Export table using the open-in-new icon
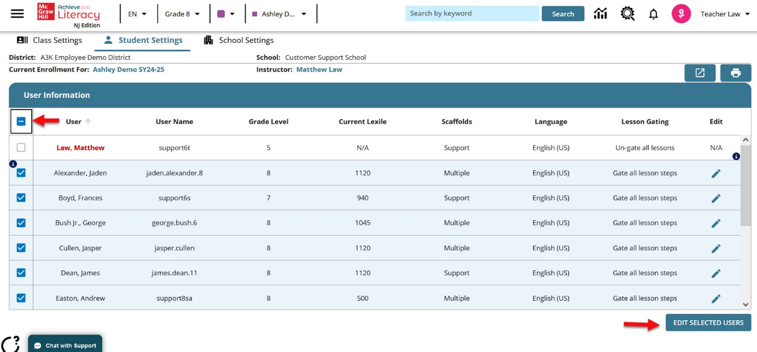This screenshot has height=352, width=757. pyautogui.click(x=700, y=73)
